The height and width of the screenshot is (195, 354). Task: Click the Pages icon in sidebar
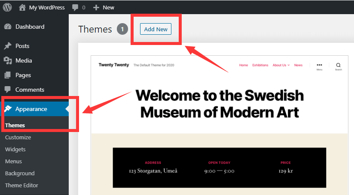pos(8,75)
